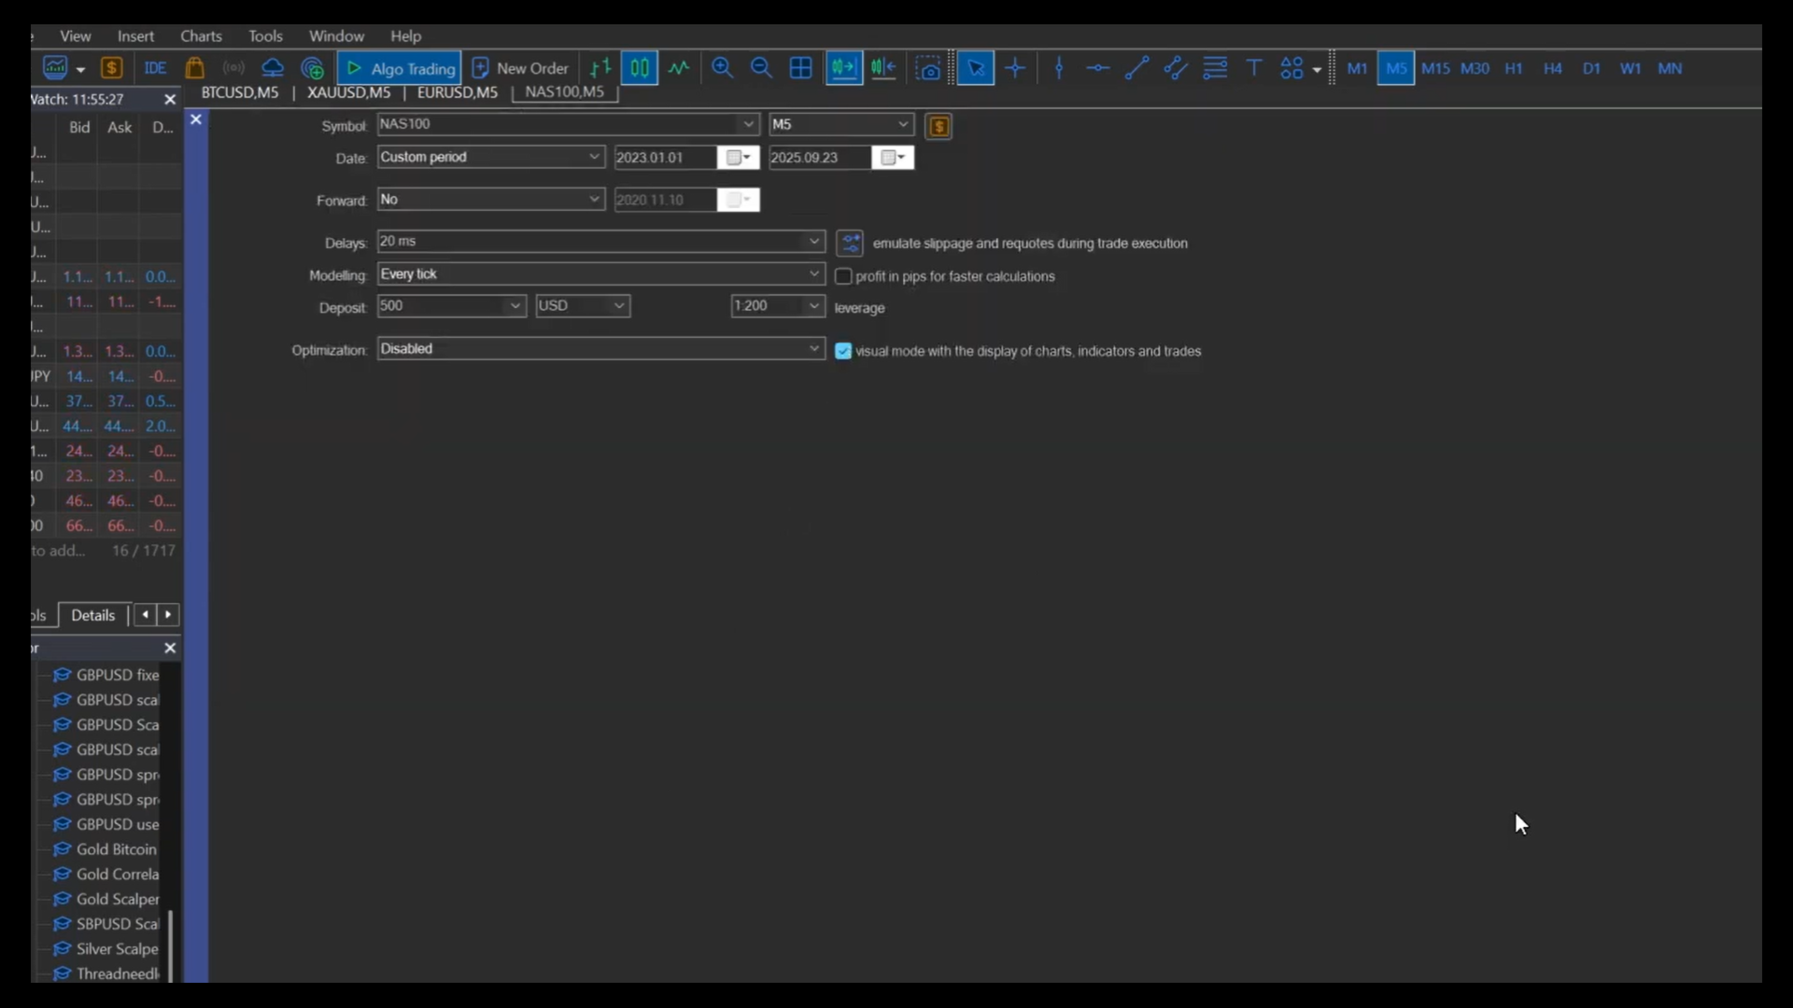Draw a horizontal line tool

coord(1098,68)
